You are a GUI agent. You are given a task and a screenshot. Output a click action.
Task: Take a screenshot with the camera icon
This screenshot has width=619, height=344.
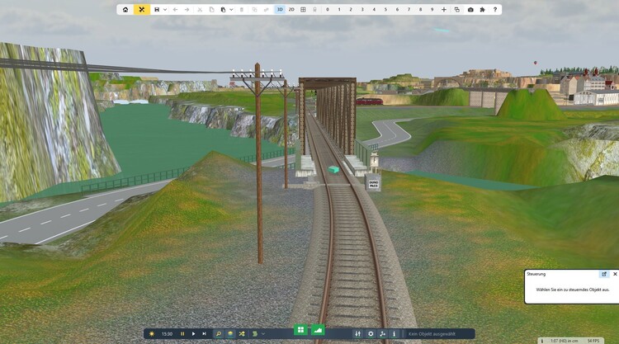470,9
